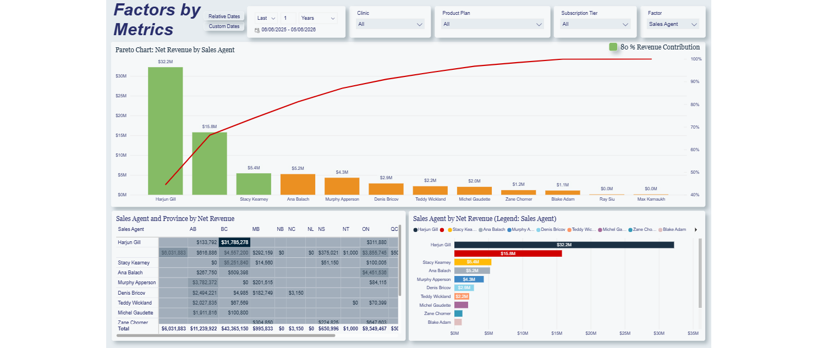Viewport: 818px width, 348px height.
Task: Click Ana Balach's $5.2M orange Pareto bar
Action: (298, 184)
